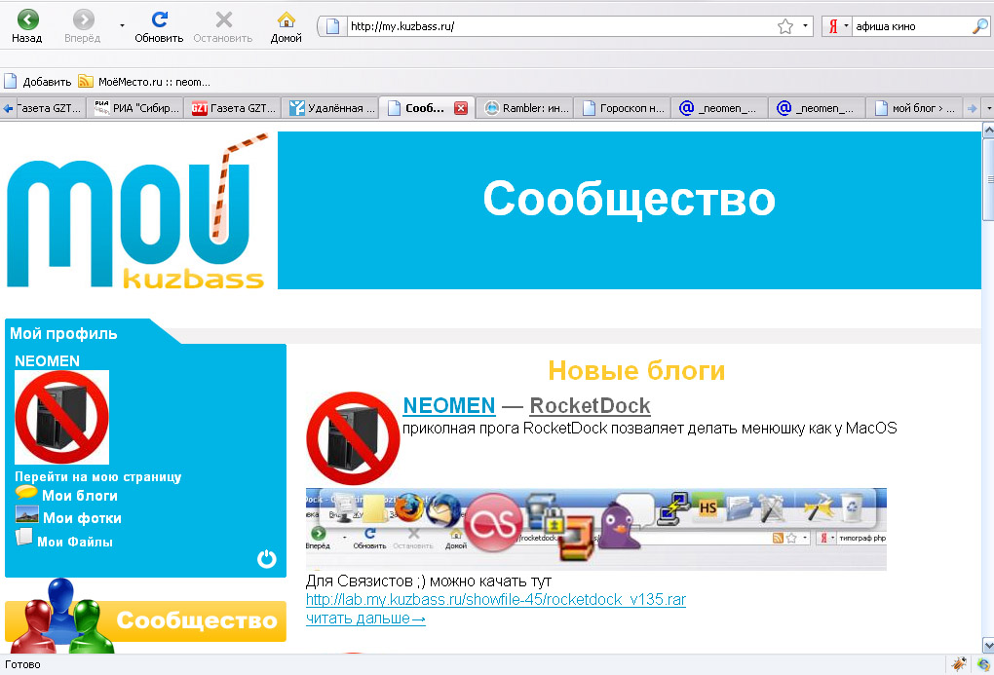
Task: Click the vertical scrollbar thumb
Action: [987, 178]
